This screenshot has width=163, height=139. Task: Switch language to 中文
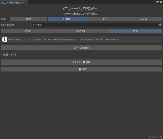29,19
